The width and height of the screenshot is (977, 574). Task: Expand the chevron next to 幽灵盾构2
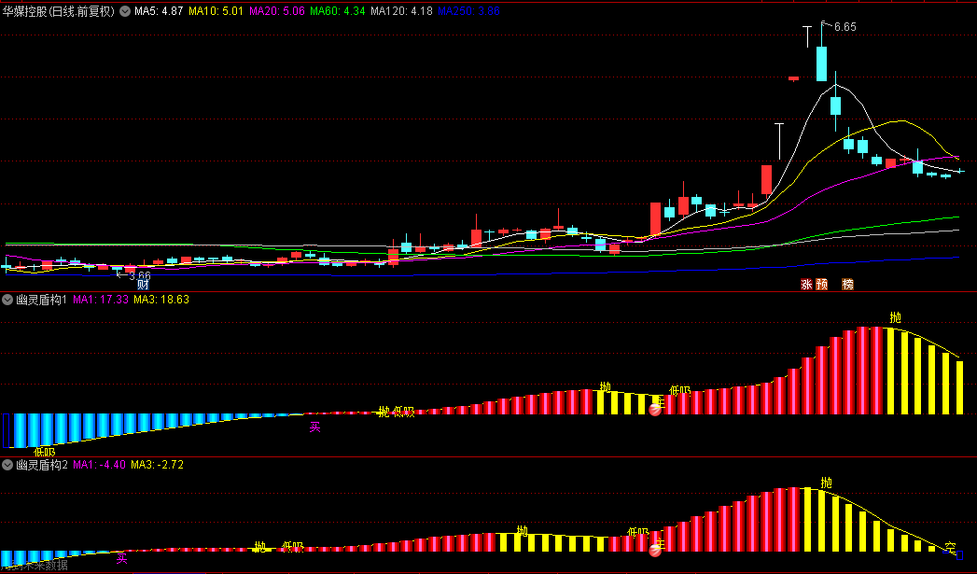(x=7, y=465)
